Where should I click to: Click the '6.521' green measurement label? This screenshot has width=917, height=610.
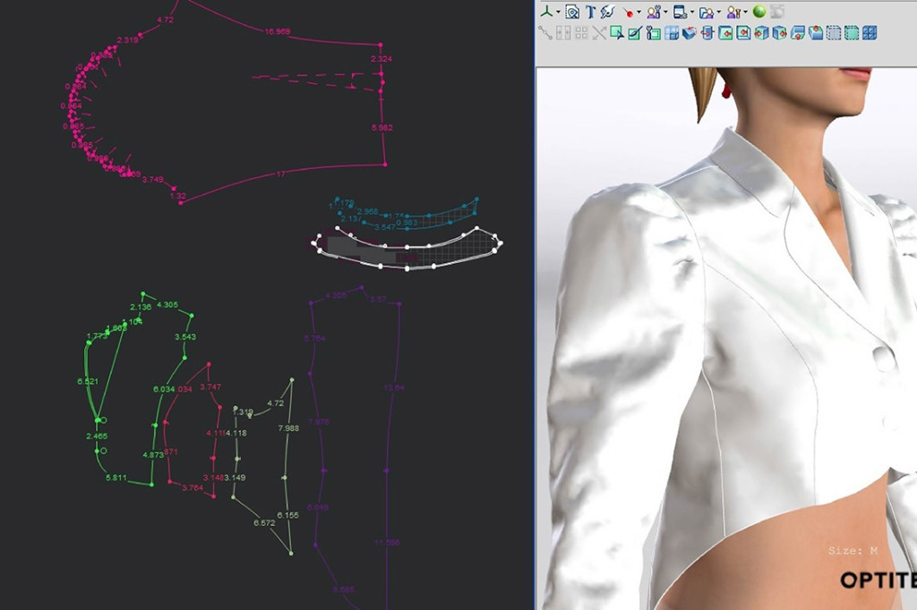[x=88, y=382]
